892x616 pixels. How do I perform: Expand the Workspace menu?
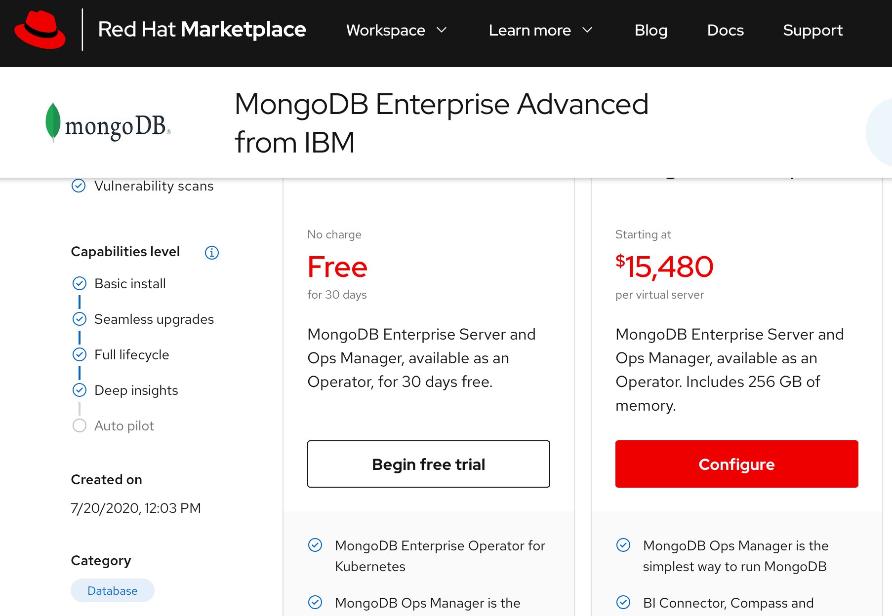[x=397, y=30]
